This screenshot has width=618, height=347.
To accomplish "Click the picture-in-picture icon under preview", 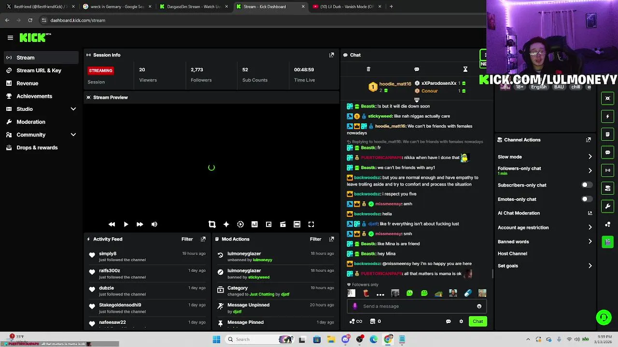I will pyautogui.click(x=269, y=224).
